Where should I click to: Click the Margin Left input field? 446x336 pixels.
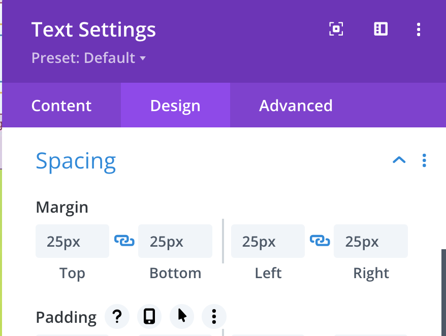click(268, 241)
